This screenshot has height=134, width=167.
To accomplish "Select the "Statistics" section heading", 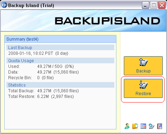I will click(60, 85).
